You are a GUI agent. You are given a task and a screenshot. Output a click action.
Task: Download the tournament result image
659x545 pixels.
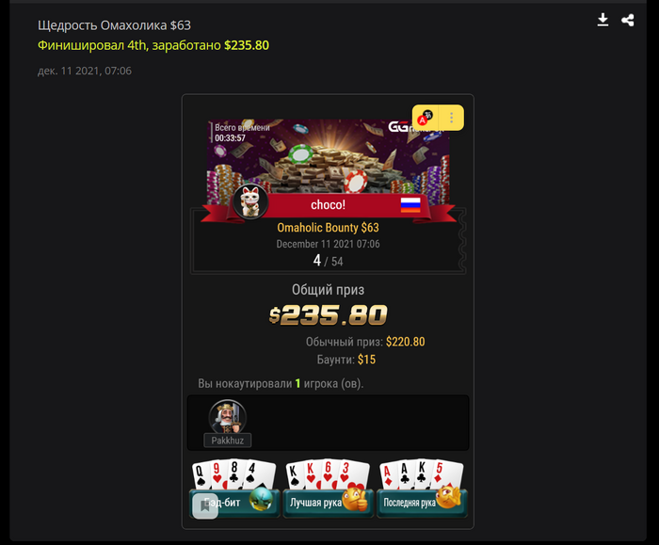pos(603,20)
